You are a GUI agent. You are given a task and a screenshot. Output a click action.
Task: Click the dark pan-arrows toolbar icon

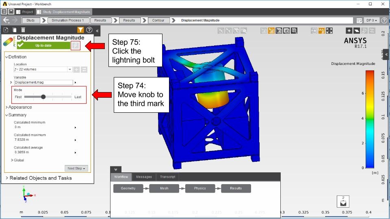tap(349, 31)
